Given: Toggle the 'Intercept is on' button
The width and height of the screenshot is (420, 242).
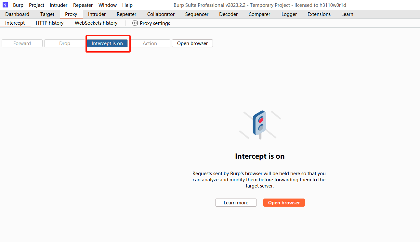Looking at the screenshot, I should pos(107,43).
